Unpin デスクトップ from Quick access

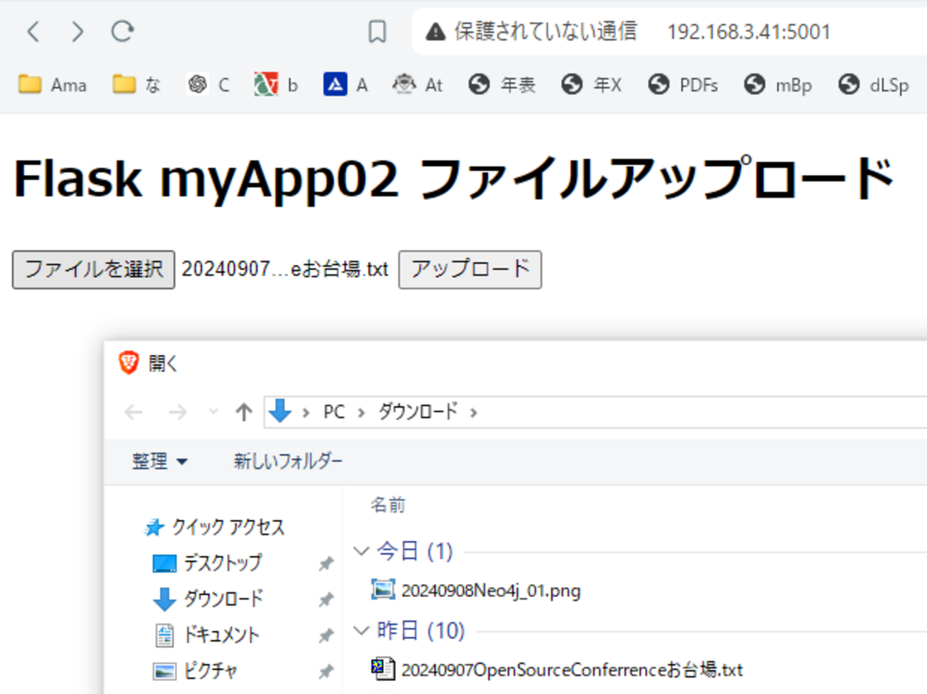click(325, 563)
